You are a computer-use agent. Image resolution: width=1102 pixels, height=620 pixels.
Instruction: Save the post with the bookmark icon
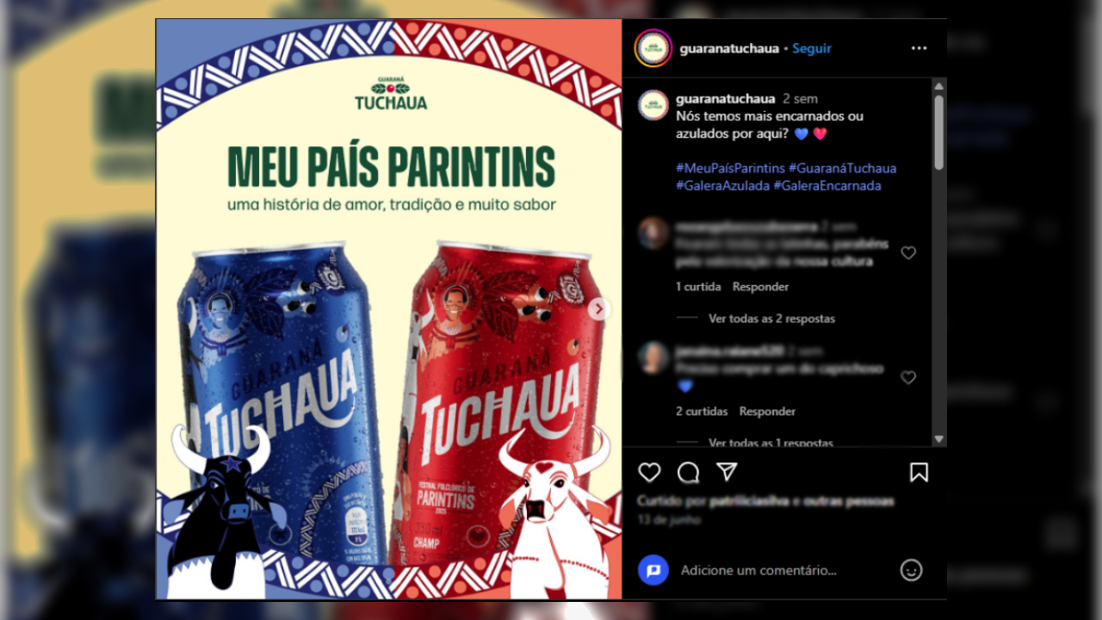tap(919, 473)
